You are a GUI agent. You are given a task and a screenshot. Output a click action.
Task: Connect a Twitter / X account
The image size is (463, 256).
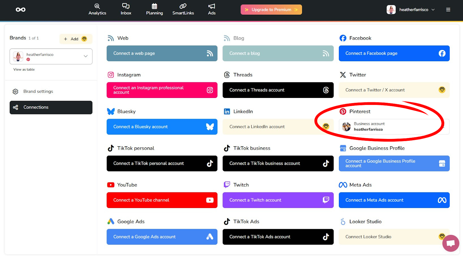point(394,90)
